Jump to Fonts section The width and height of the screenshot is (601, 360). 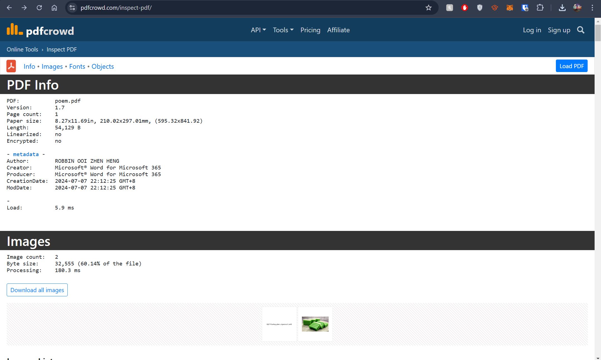pyautogui.click(x=77, y=66)
